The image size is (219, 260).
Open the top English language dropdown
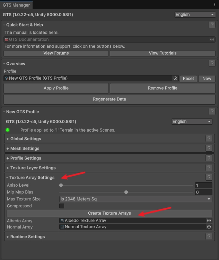(195, 15)
